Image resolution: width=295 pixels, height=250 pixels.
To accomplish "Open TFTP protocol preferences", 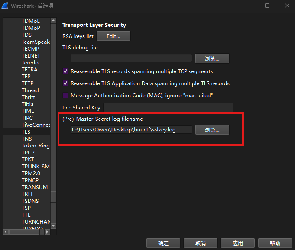I will pos(27,83).
